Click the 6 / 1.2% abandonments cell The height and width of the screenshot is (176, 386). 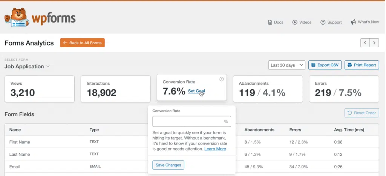click(252, 155)
